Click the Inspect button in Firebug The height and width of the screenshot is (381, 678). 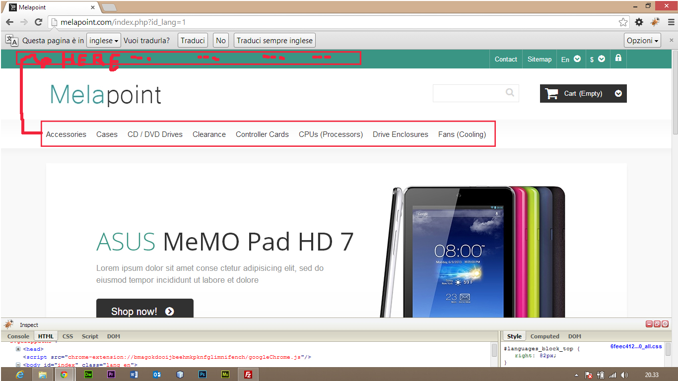click(x=29, y=325)
